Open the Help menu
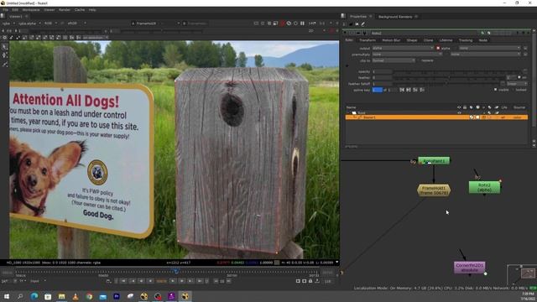Image resolution: width=537 pixels, height=302 pixels. coord(92,10)
